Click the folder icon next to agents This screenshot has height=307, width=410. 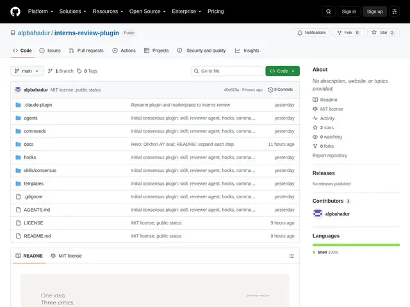click(18, 118)
